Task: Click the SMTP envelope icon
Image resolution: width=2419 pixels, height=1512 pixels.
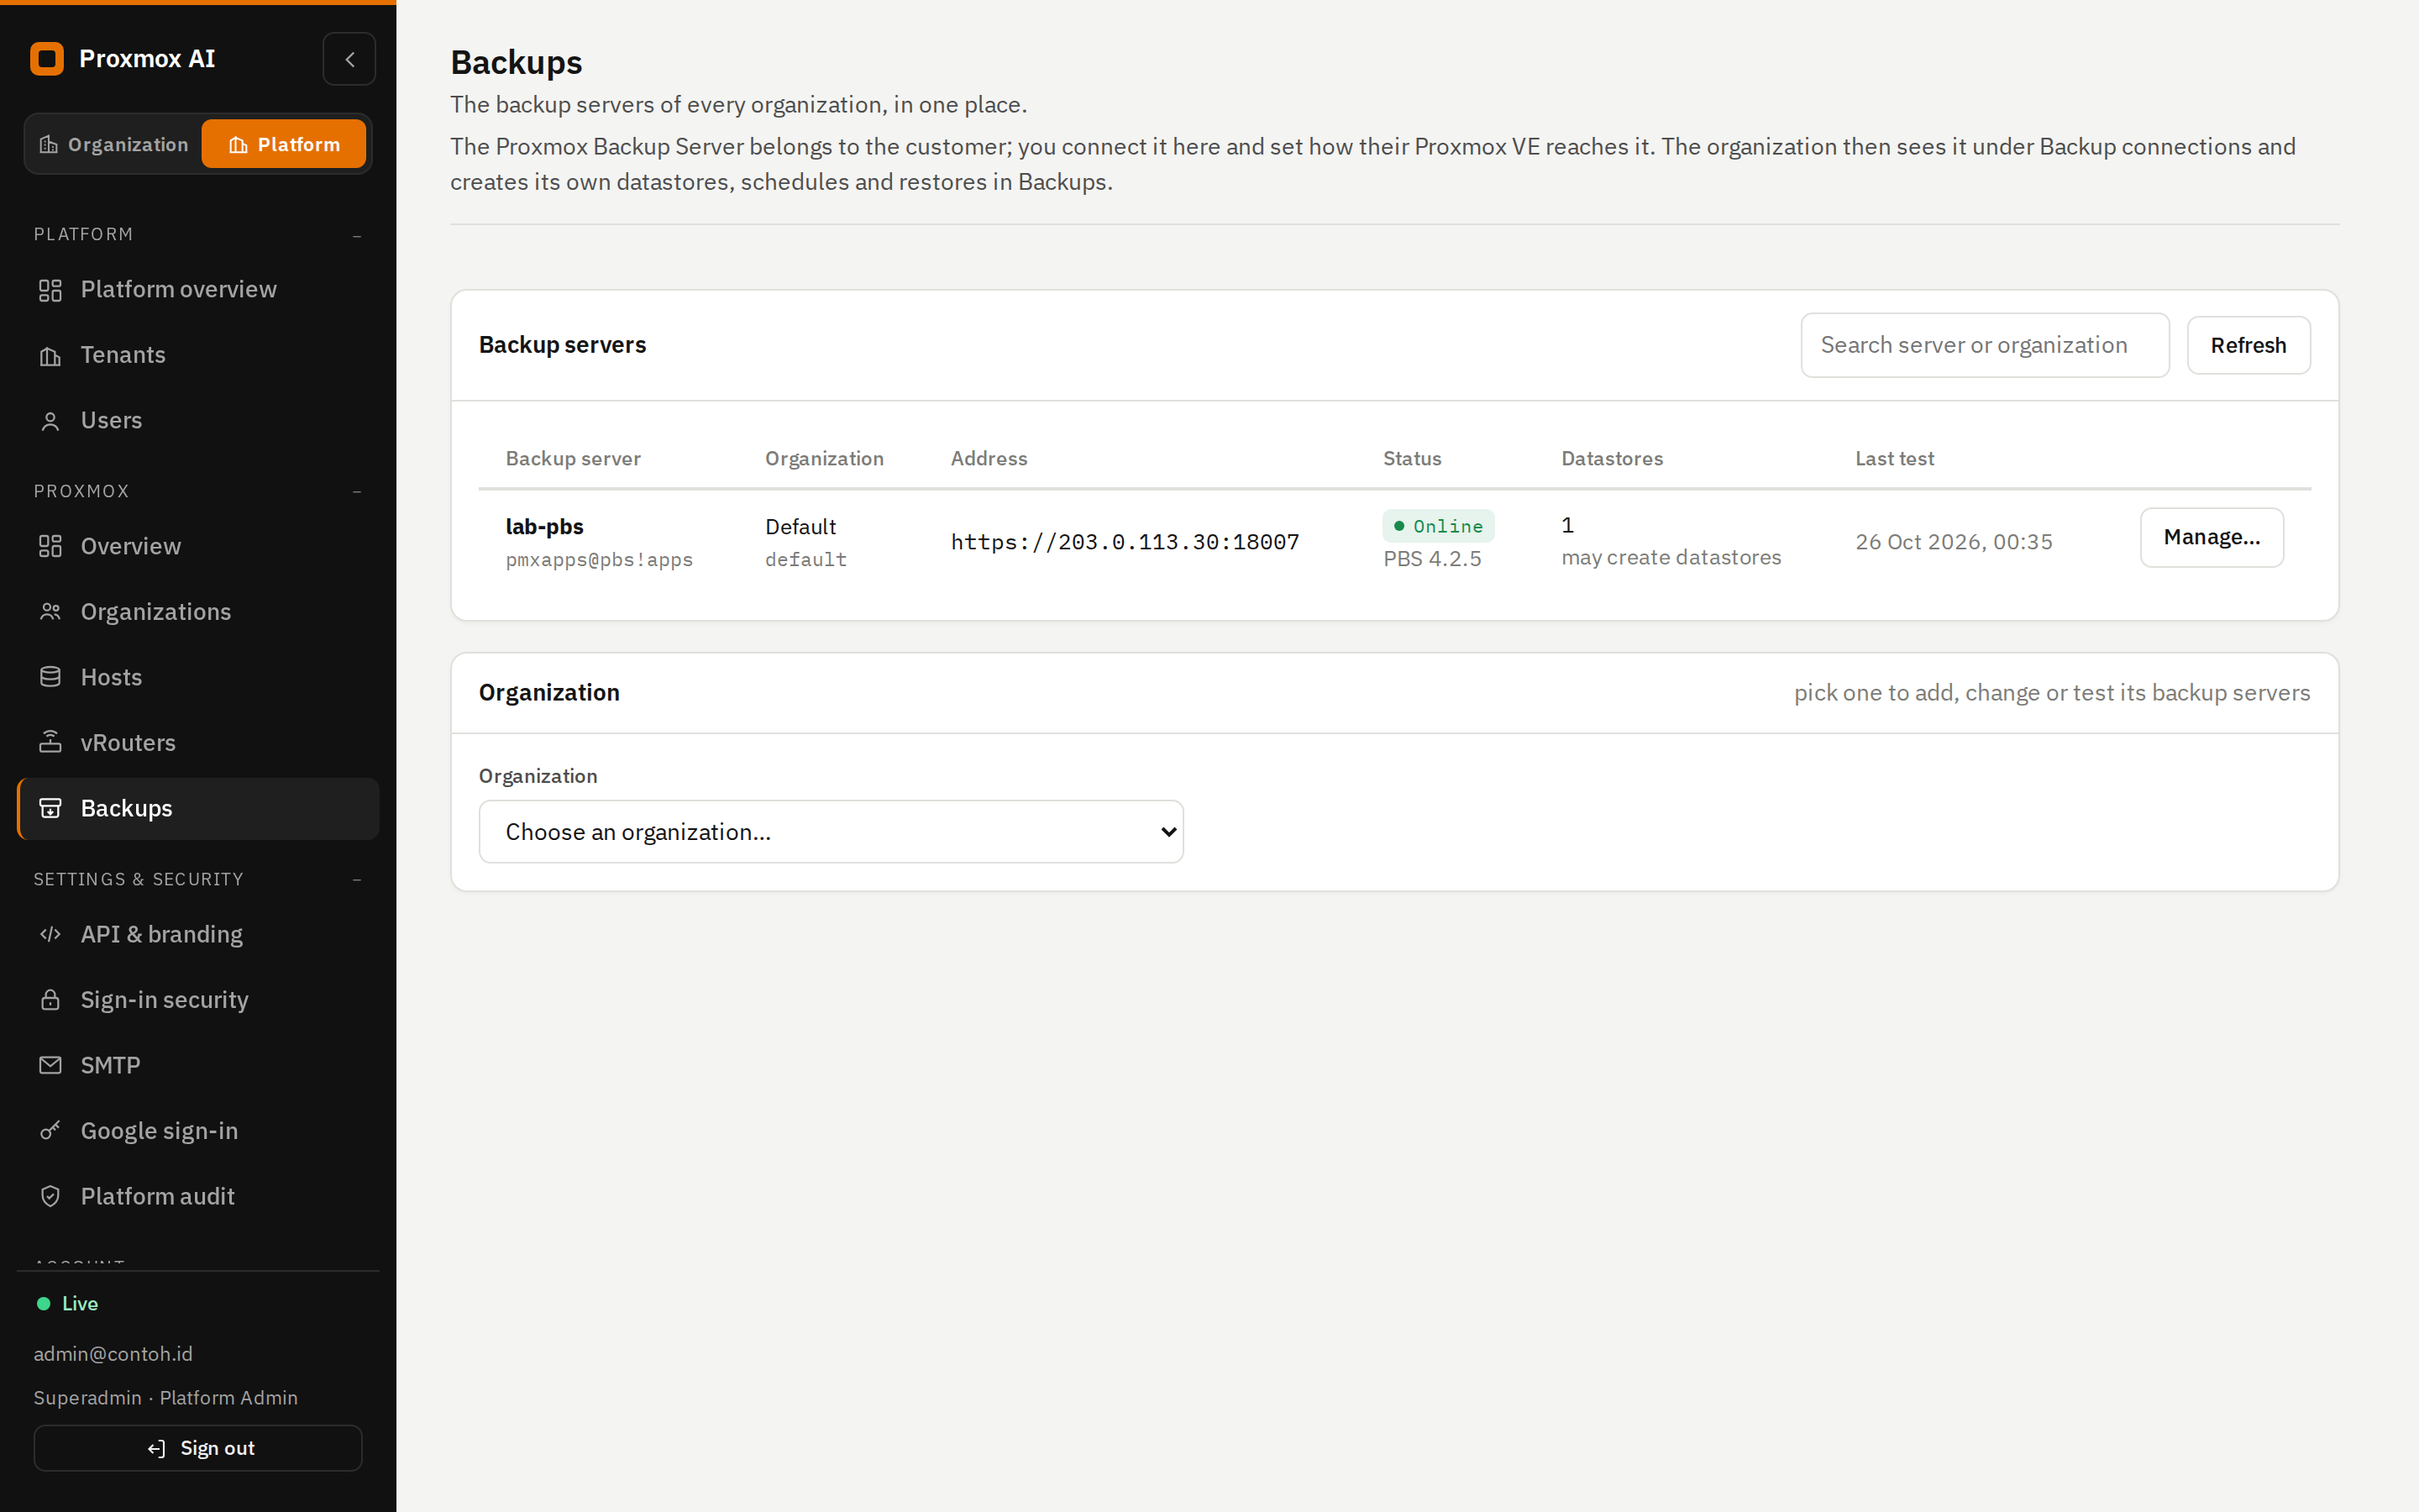Action: pyautogui.click(x=50, y=1065)
